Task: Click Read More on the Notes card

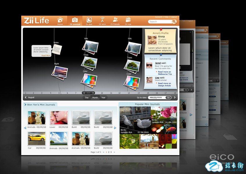Action: (46, 55)
